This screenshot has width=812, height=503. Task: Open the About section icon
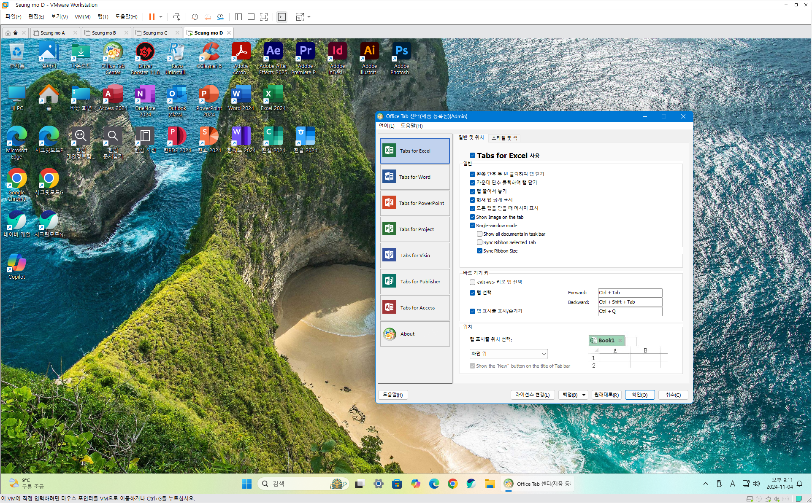click(390, 334)
